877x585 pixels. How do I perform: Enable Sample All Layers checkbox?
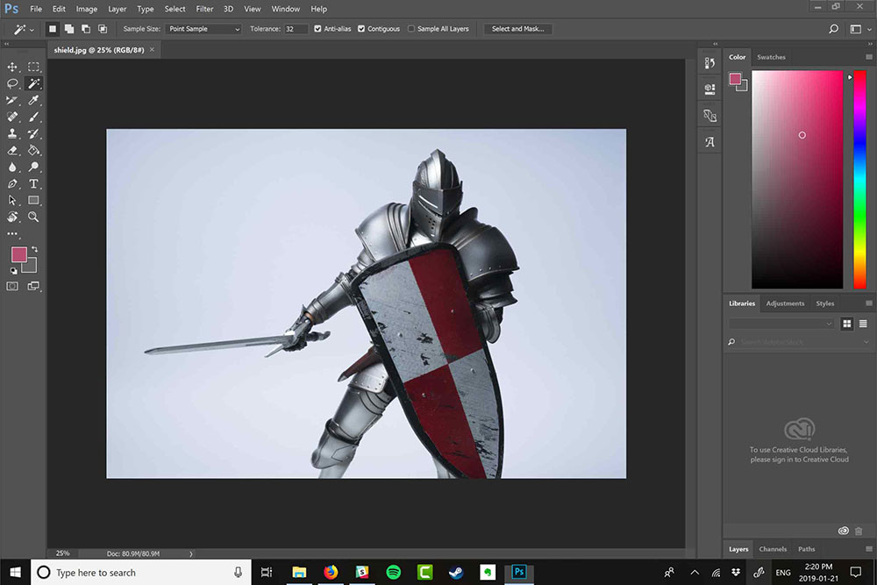(411, 29)
